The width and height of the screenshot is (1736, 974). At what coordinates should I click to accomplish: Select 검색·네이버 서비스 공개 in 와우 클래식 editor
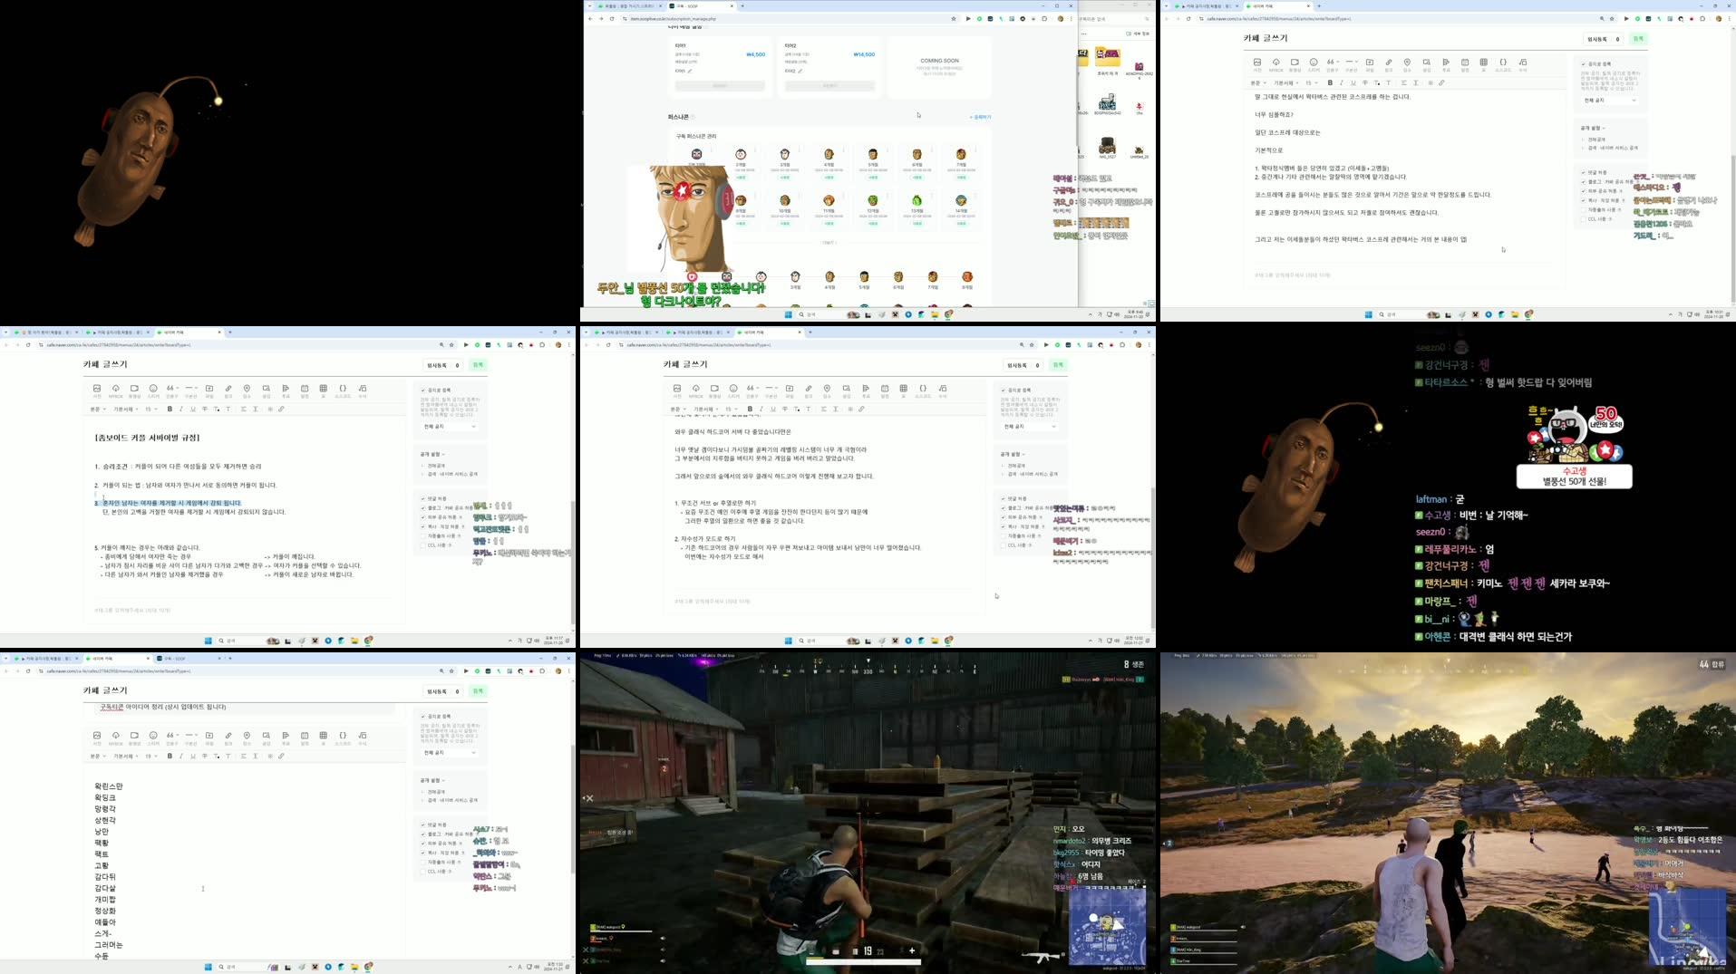click(1004, 474)
